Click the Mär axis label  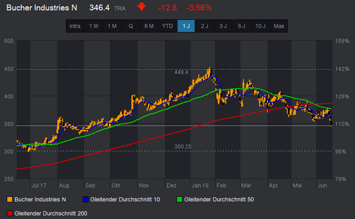246,185
